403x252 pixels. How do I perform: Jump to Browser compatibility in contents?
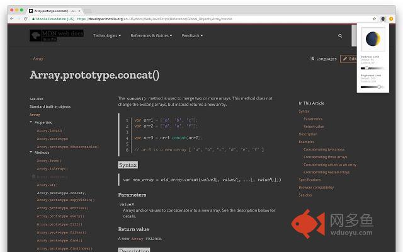click(x=316, y=188)
